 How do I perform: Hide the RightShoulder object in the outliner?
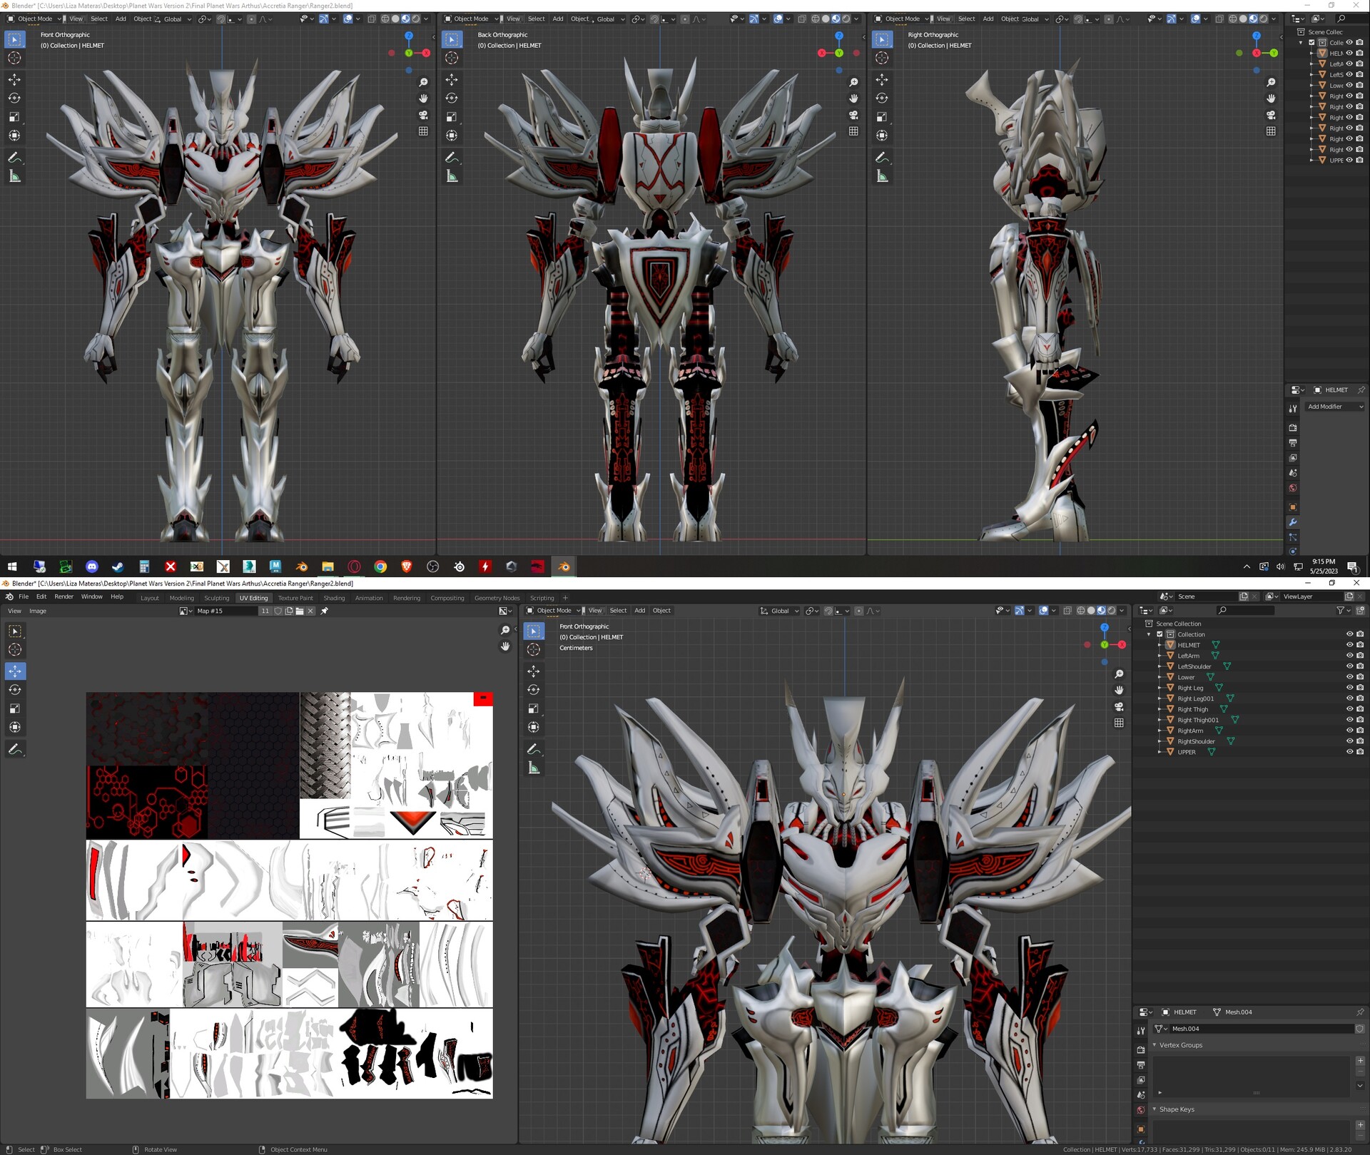(1349, 741)
